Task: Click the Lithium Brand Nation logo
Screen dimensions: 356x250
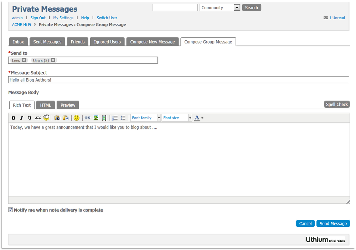Action: click(x=325, y=240)
